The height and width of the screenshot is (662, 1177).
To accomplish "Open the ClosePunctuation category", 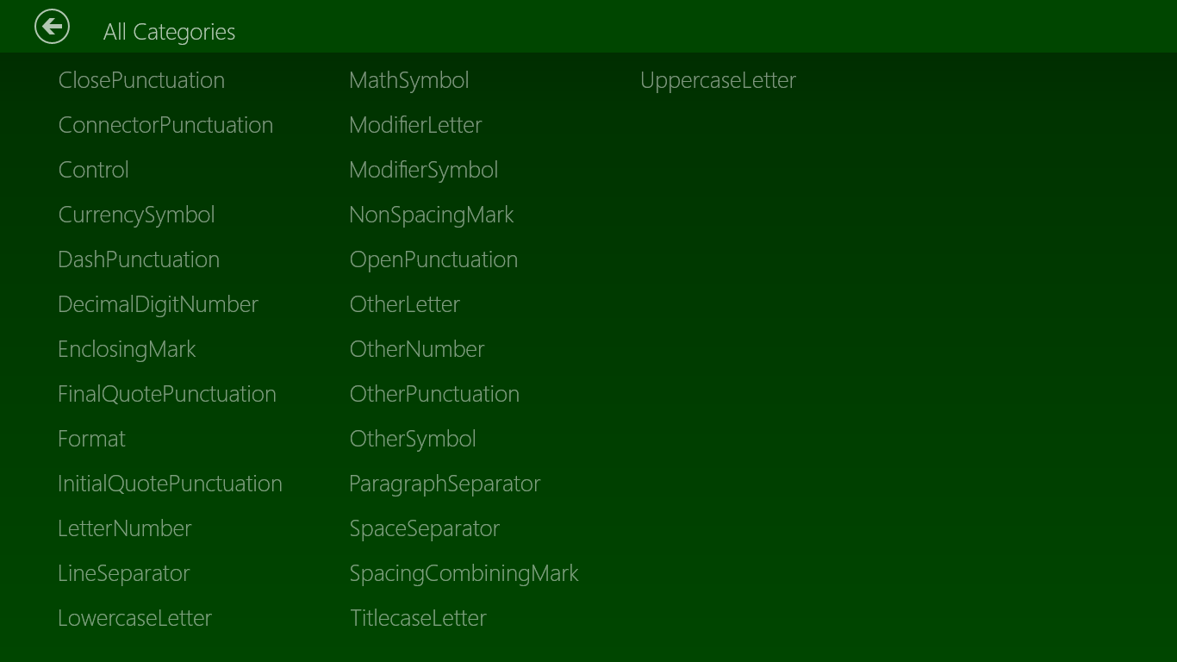I will pyautogui.click(x=141, y=80).
